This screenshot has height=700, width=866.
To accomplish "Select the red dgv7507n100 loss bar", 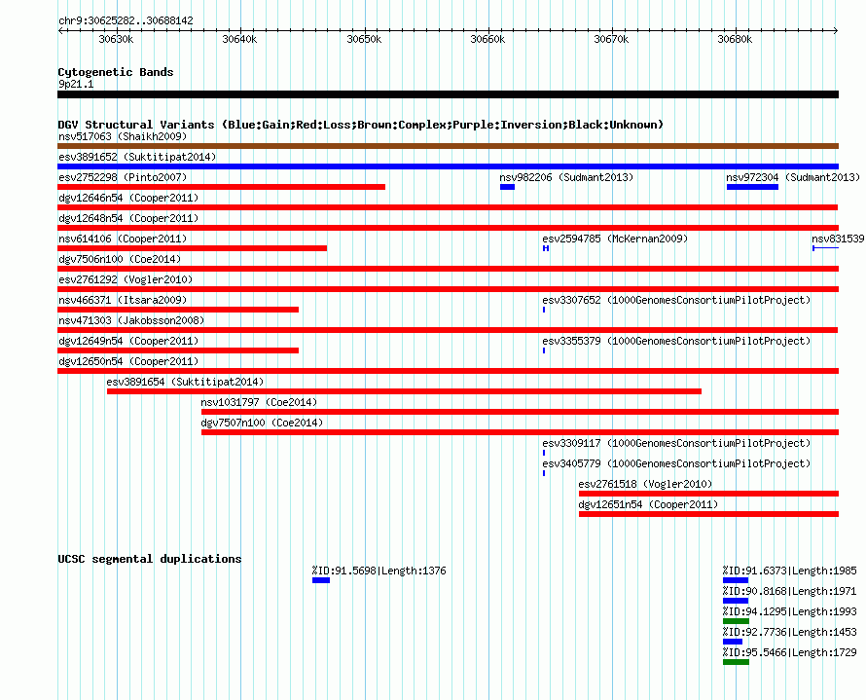I will pos(520,432).
